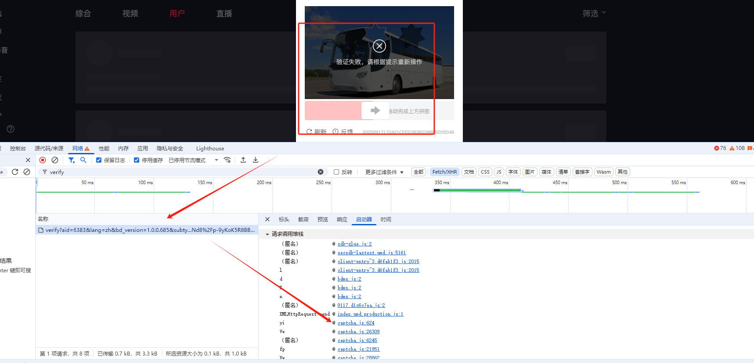Image resolution: width=754 pixels, height=363 pixels.
Task: Select the Response detail tab
Action: click(x=342, y=220)
